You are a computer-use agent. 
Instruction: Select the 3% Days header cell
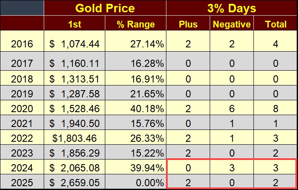click(x=231, y=8)
